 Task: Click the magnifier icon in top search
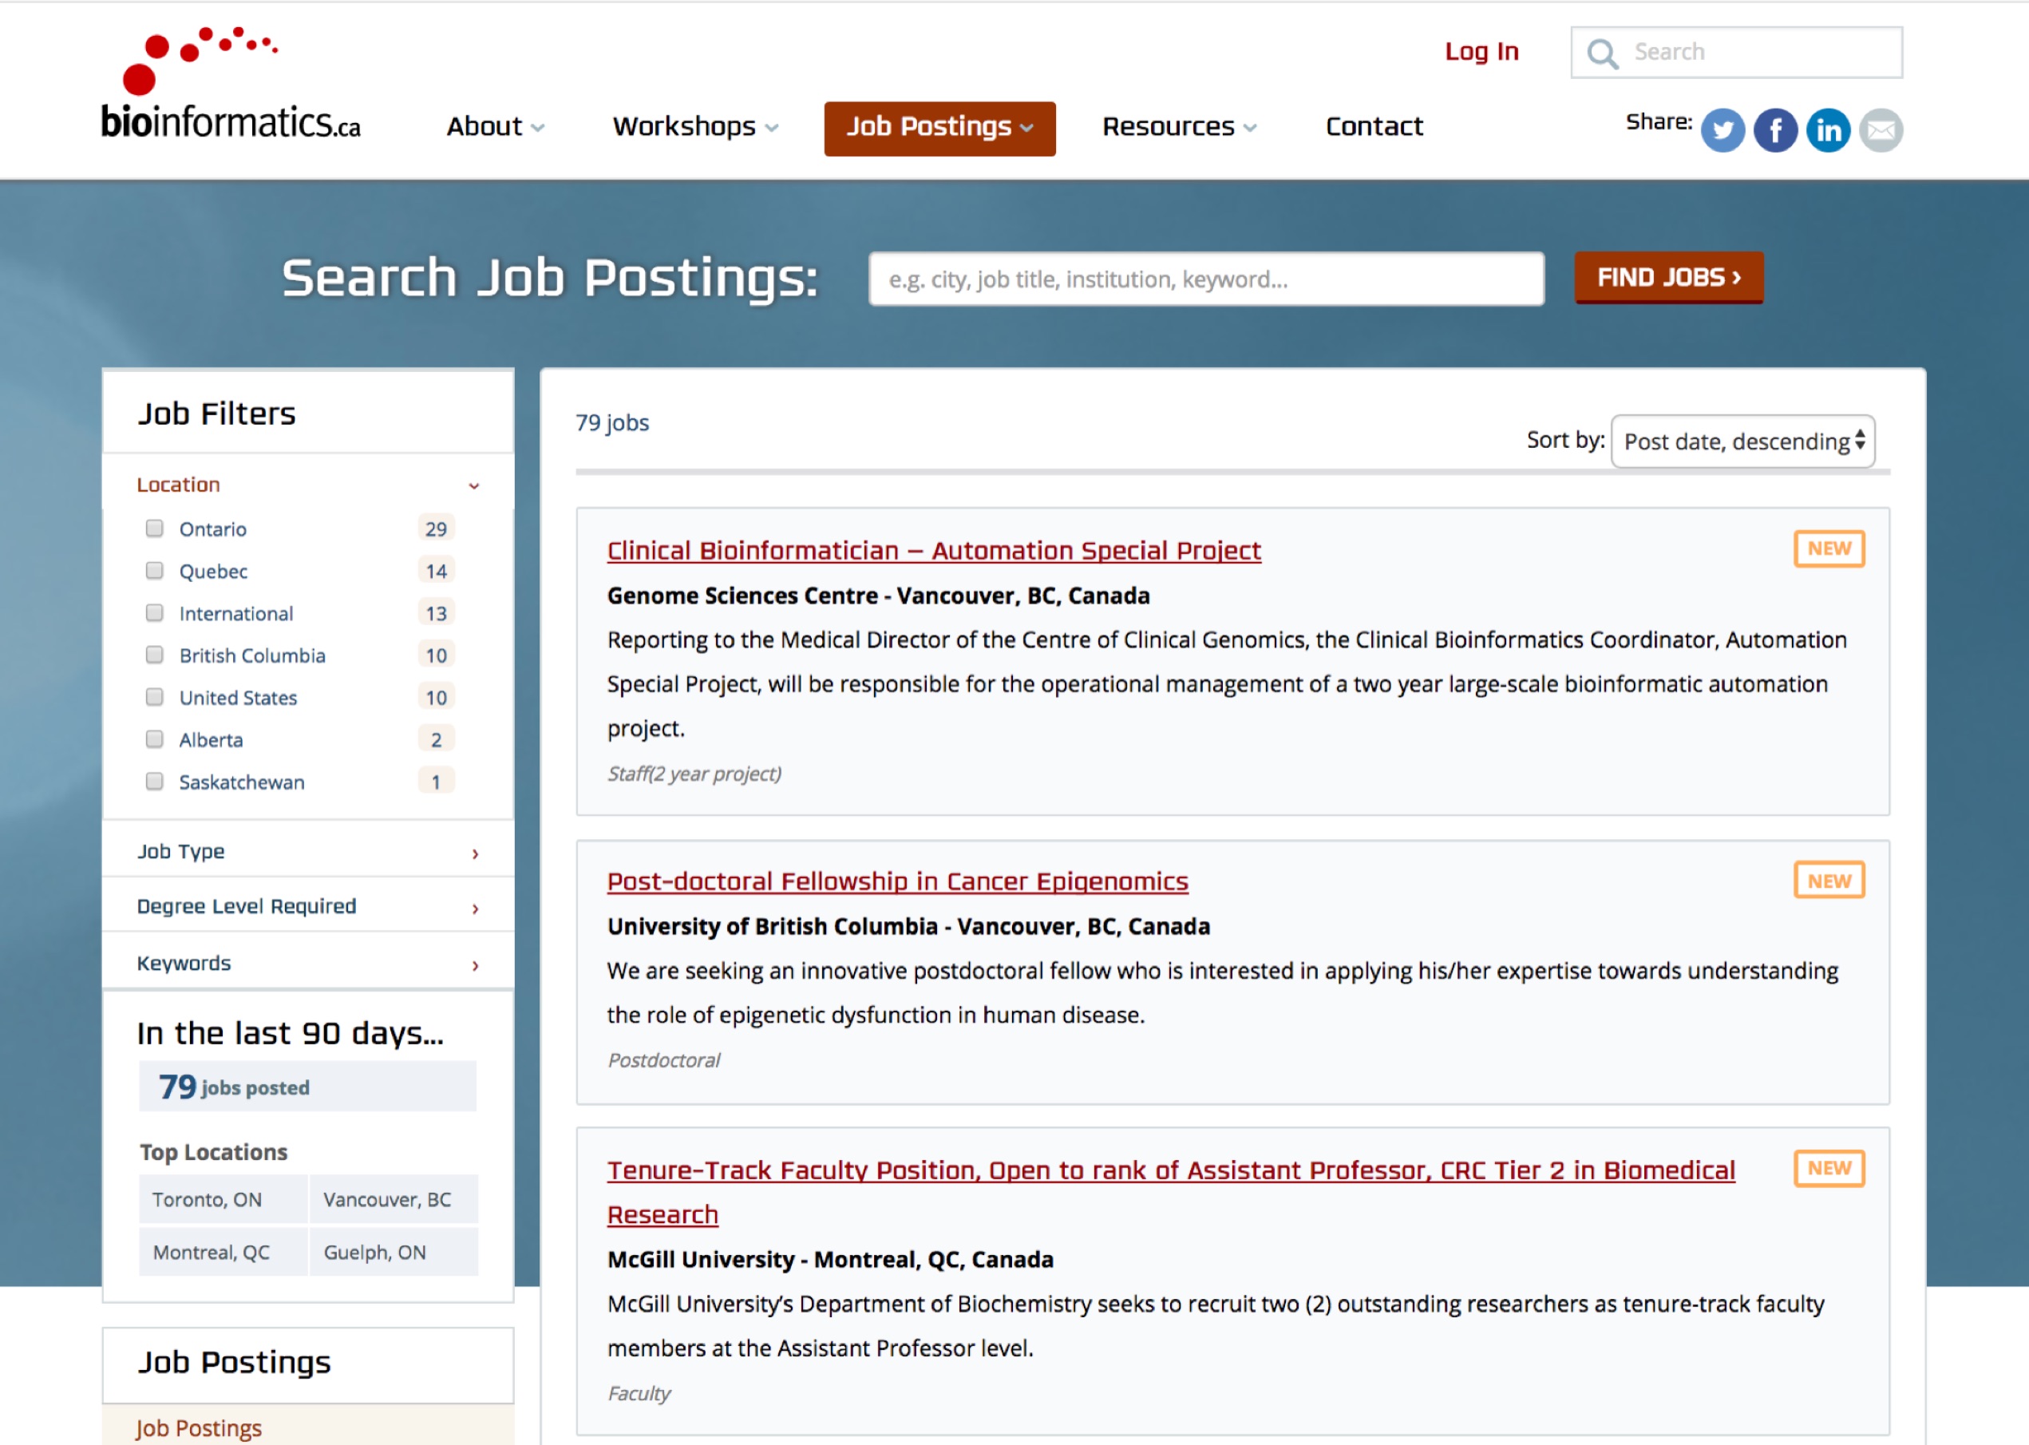pyautogui.click(x=1602, y=53)
